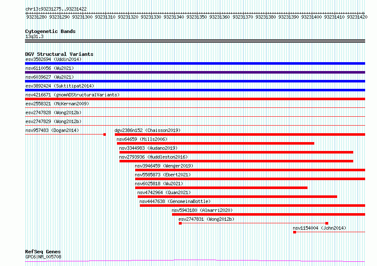Select the nsv1154004 (John2014) start marker
Screen dimensions: 377x266
(x=294, y=232)
